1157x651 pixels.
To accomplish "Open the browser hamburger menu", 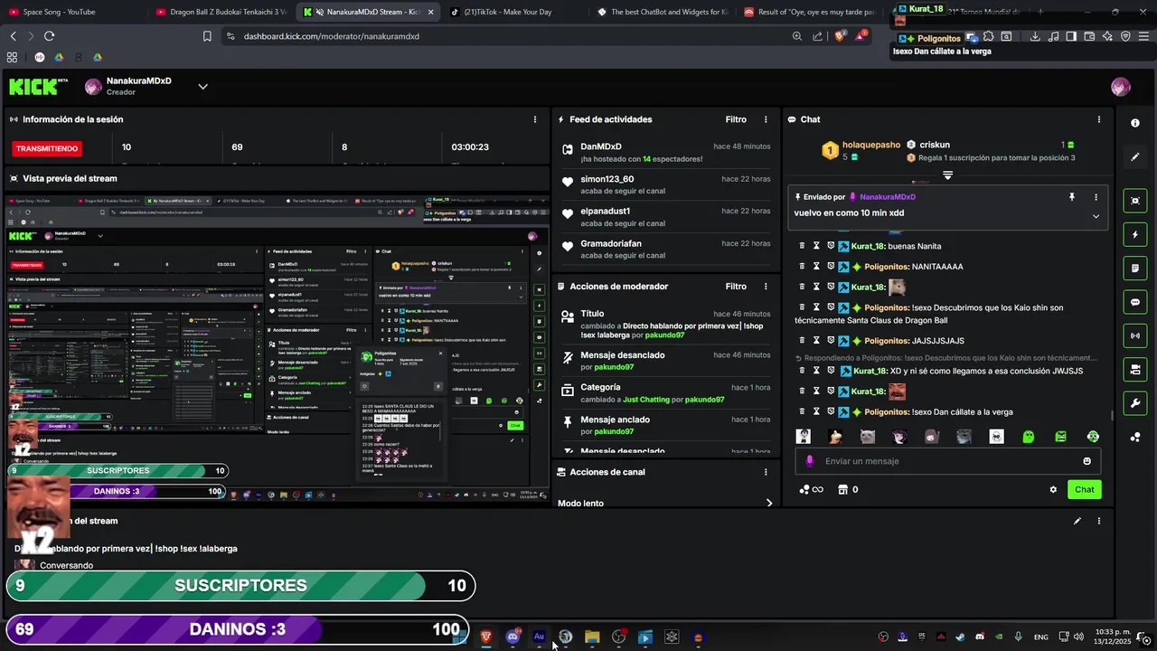I will pos(1145,36).
